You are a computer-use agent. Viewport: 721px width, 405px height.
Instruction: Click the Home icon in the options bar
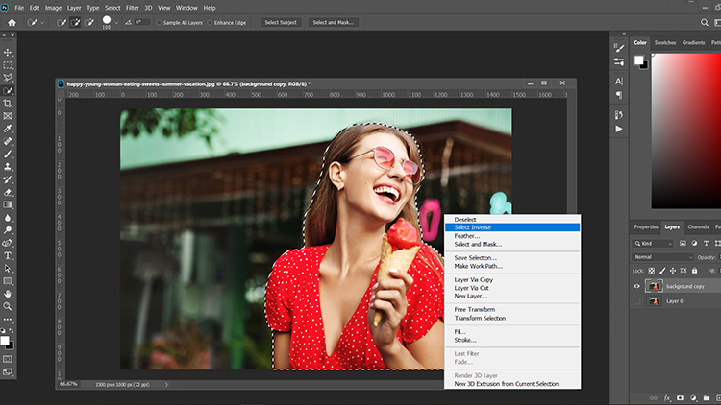pos(12,22)
